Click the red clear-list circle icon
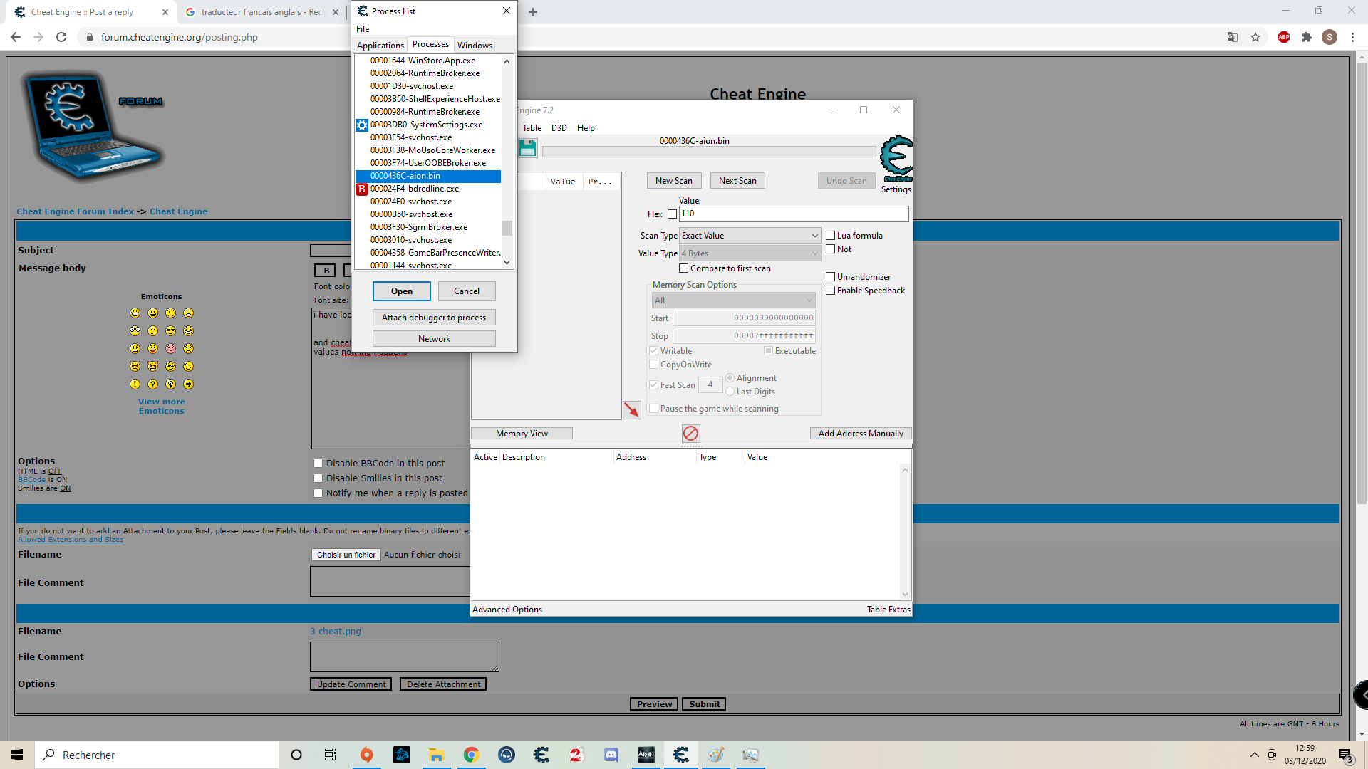 pos(690,433)
